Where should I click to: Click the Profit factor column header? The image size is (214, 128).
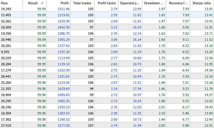coord(106,3)
